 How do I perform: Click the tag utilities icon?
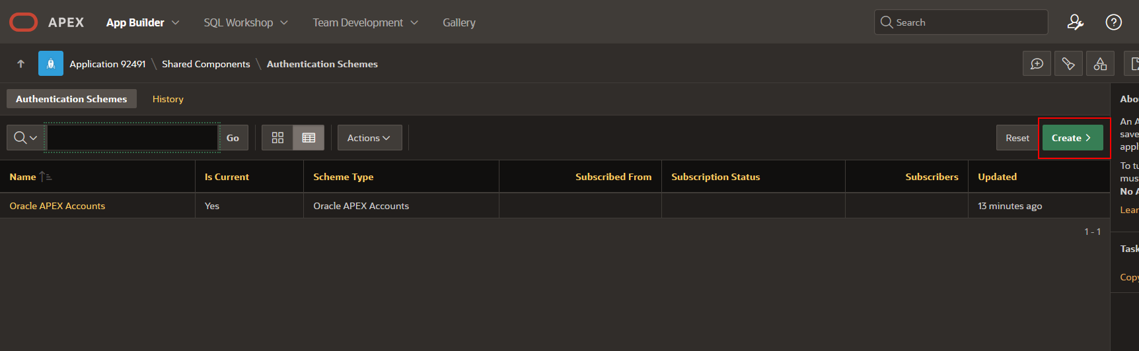(1068, 64)
